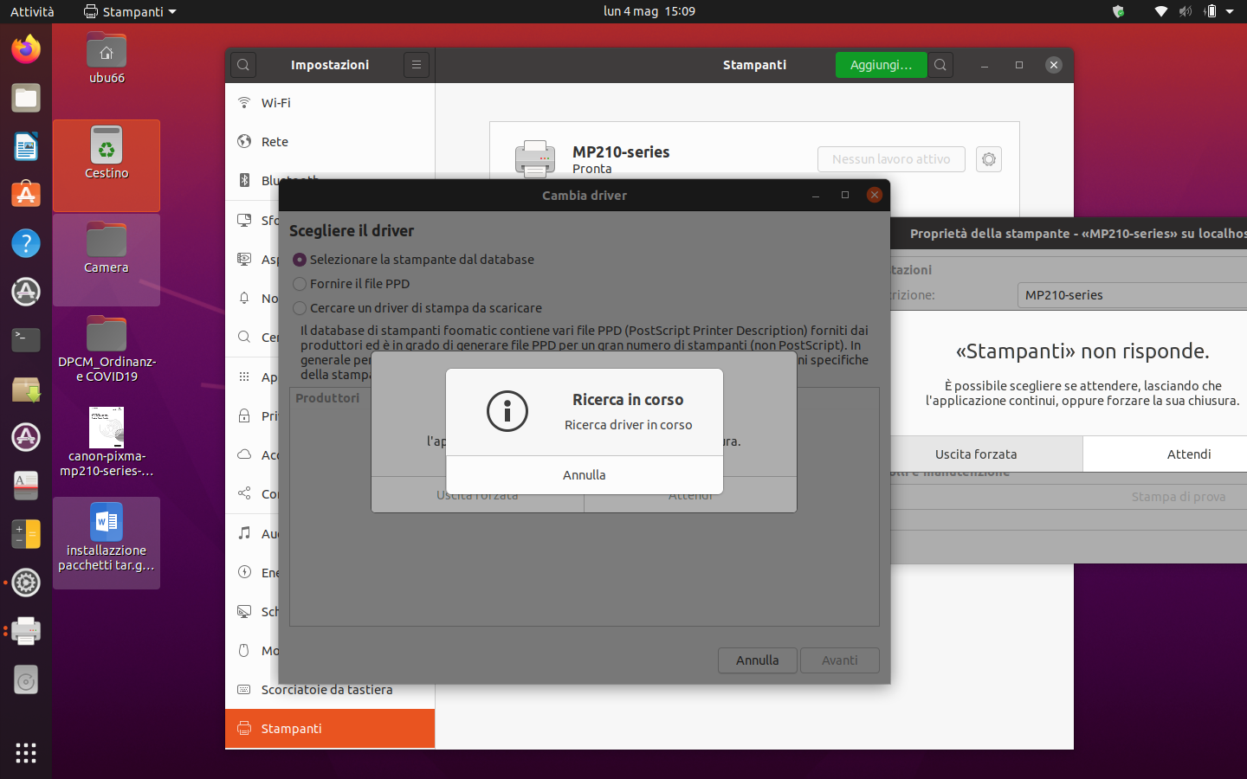Click the volume tray icon

[1186, 11]
